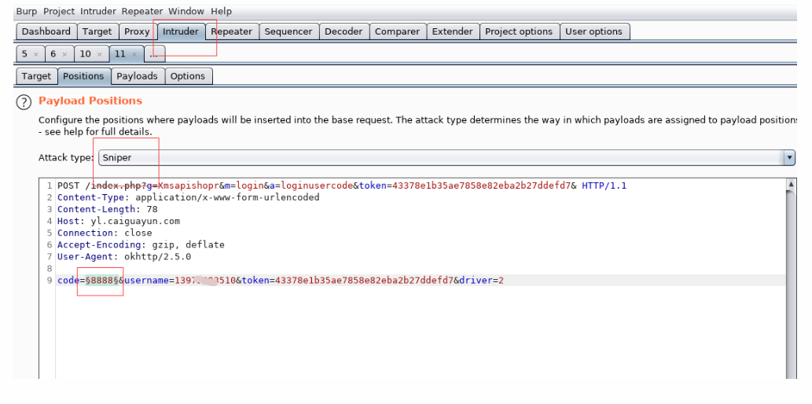
Task: Open the Burp menu
Action: coord(27,11)
